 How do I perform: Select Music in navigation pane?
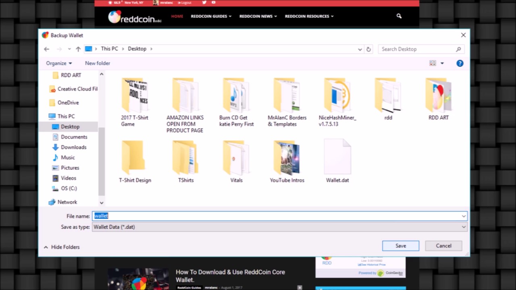coord(63,157)
